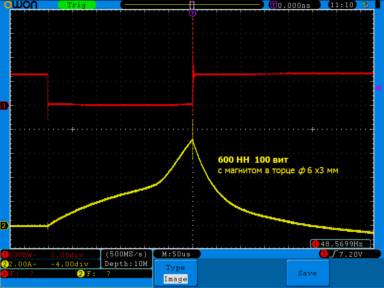Image resolution: width=384 pixels, height=288 pixels.
Task: Click the purple trigger level arrow
Action: [378, 88]
